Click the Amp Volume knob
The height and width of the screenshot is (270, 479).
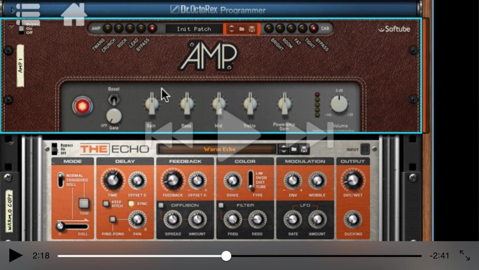339,104
